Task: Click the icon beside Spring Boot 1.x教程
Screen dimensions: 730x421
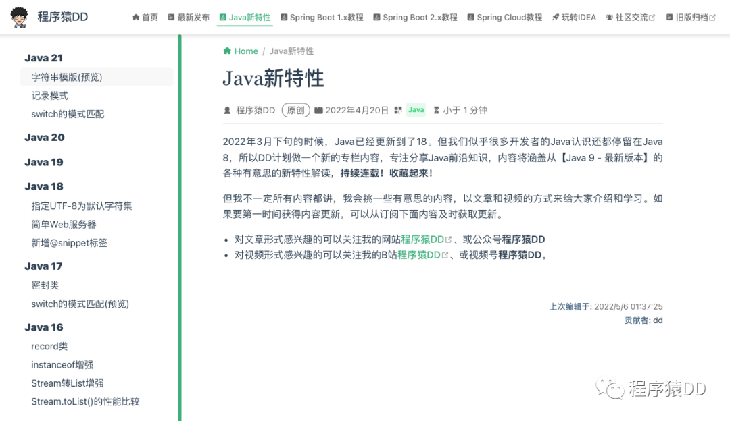Action: [x=284, y=17]
